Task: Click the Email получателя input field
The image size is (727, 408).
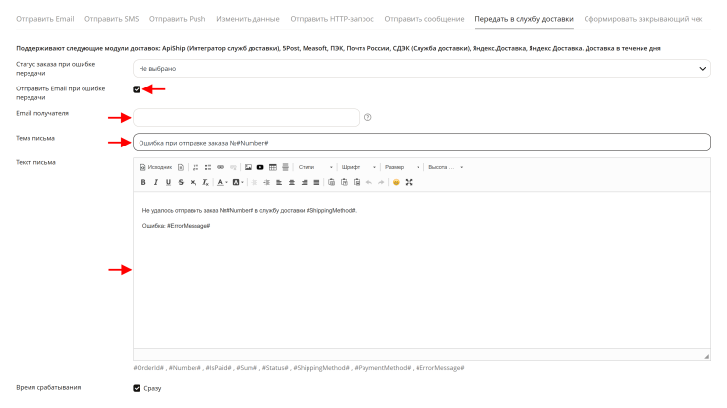Action: tap(247, 117)
